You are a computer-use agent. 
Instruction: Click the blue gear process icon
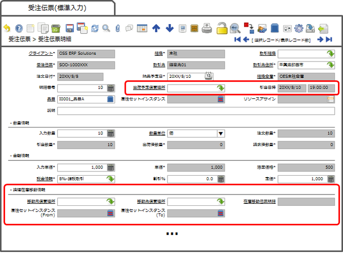click(x=298, y=29)
